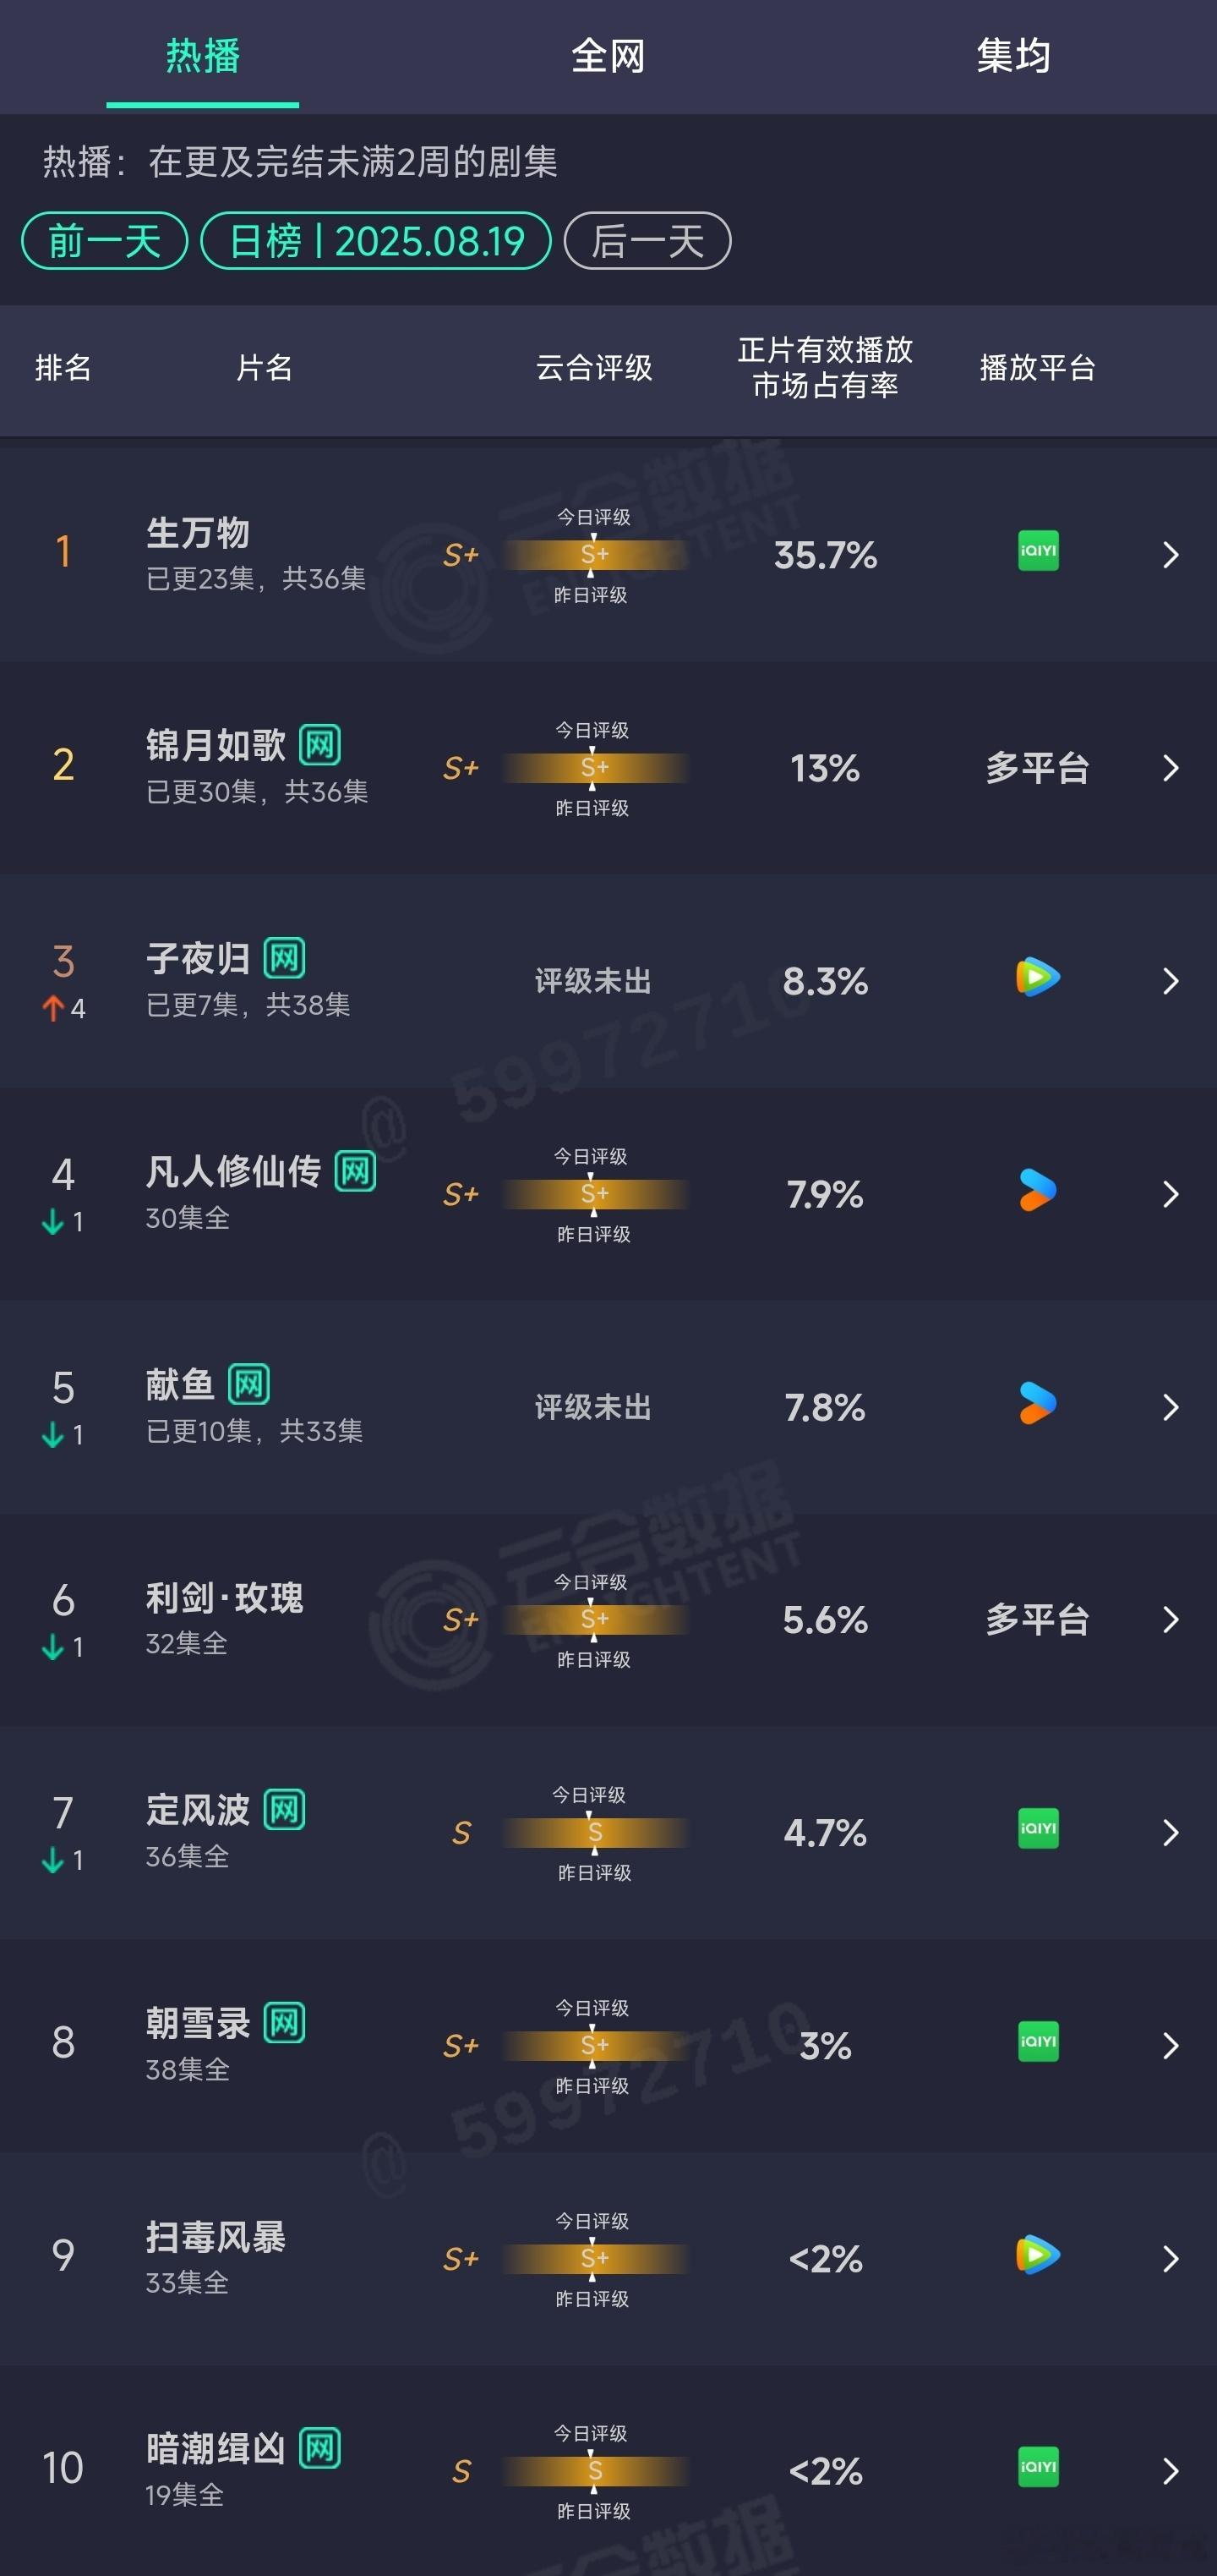Tap the Tencent Video icon for 子夜归
The height and width of the screenshot is (2576, 1217).
1037,977
